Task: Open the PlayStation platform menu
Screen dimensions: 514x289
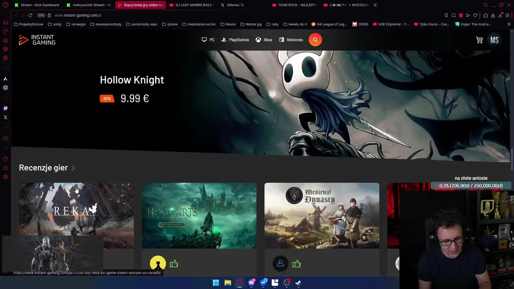Action: [235, 40]
